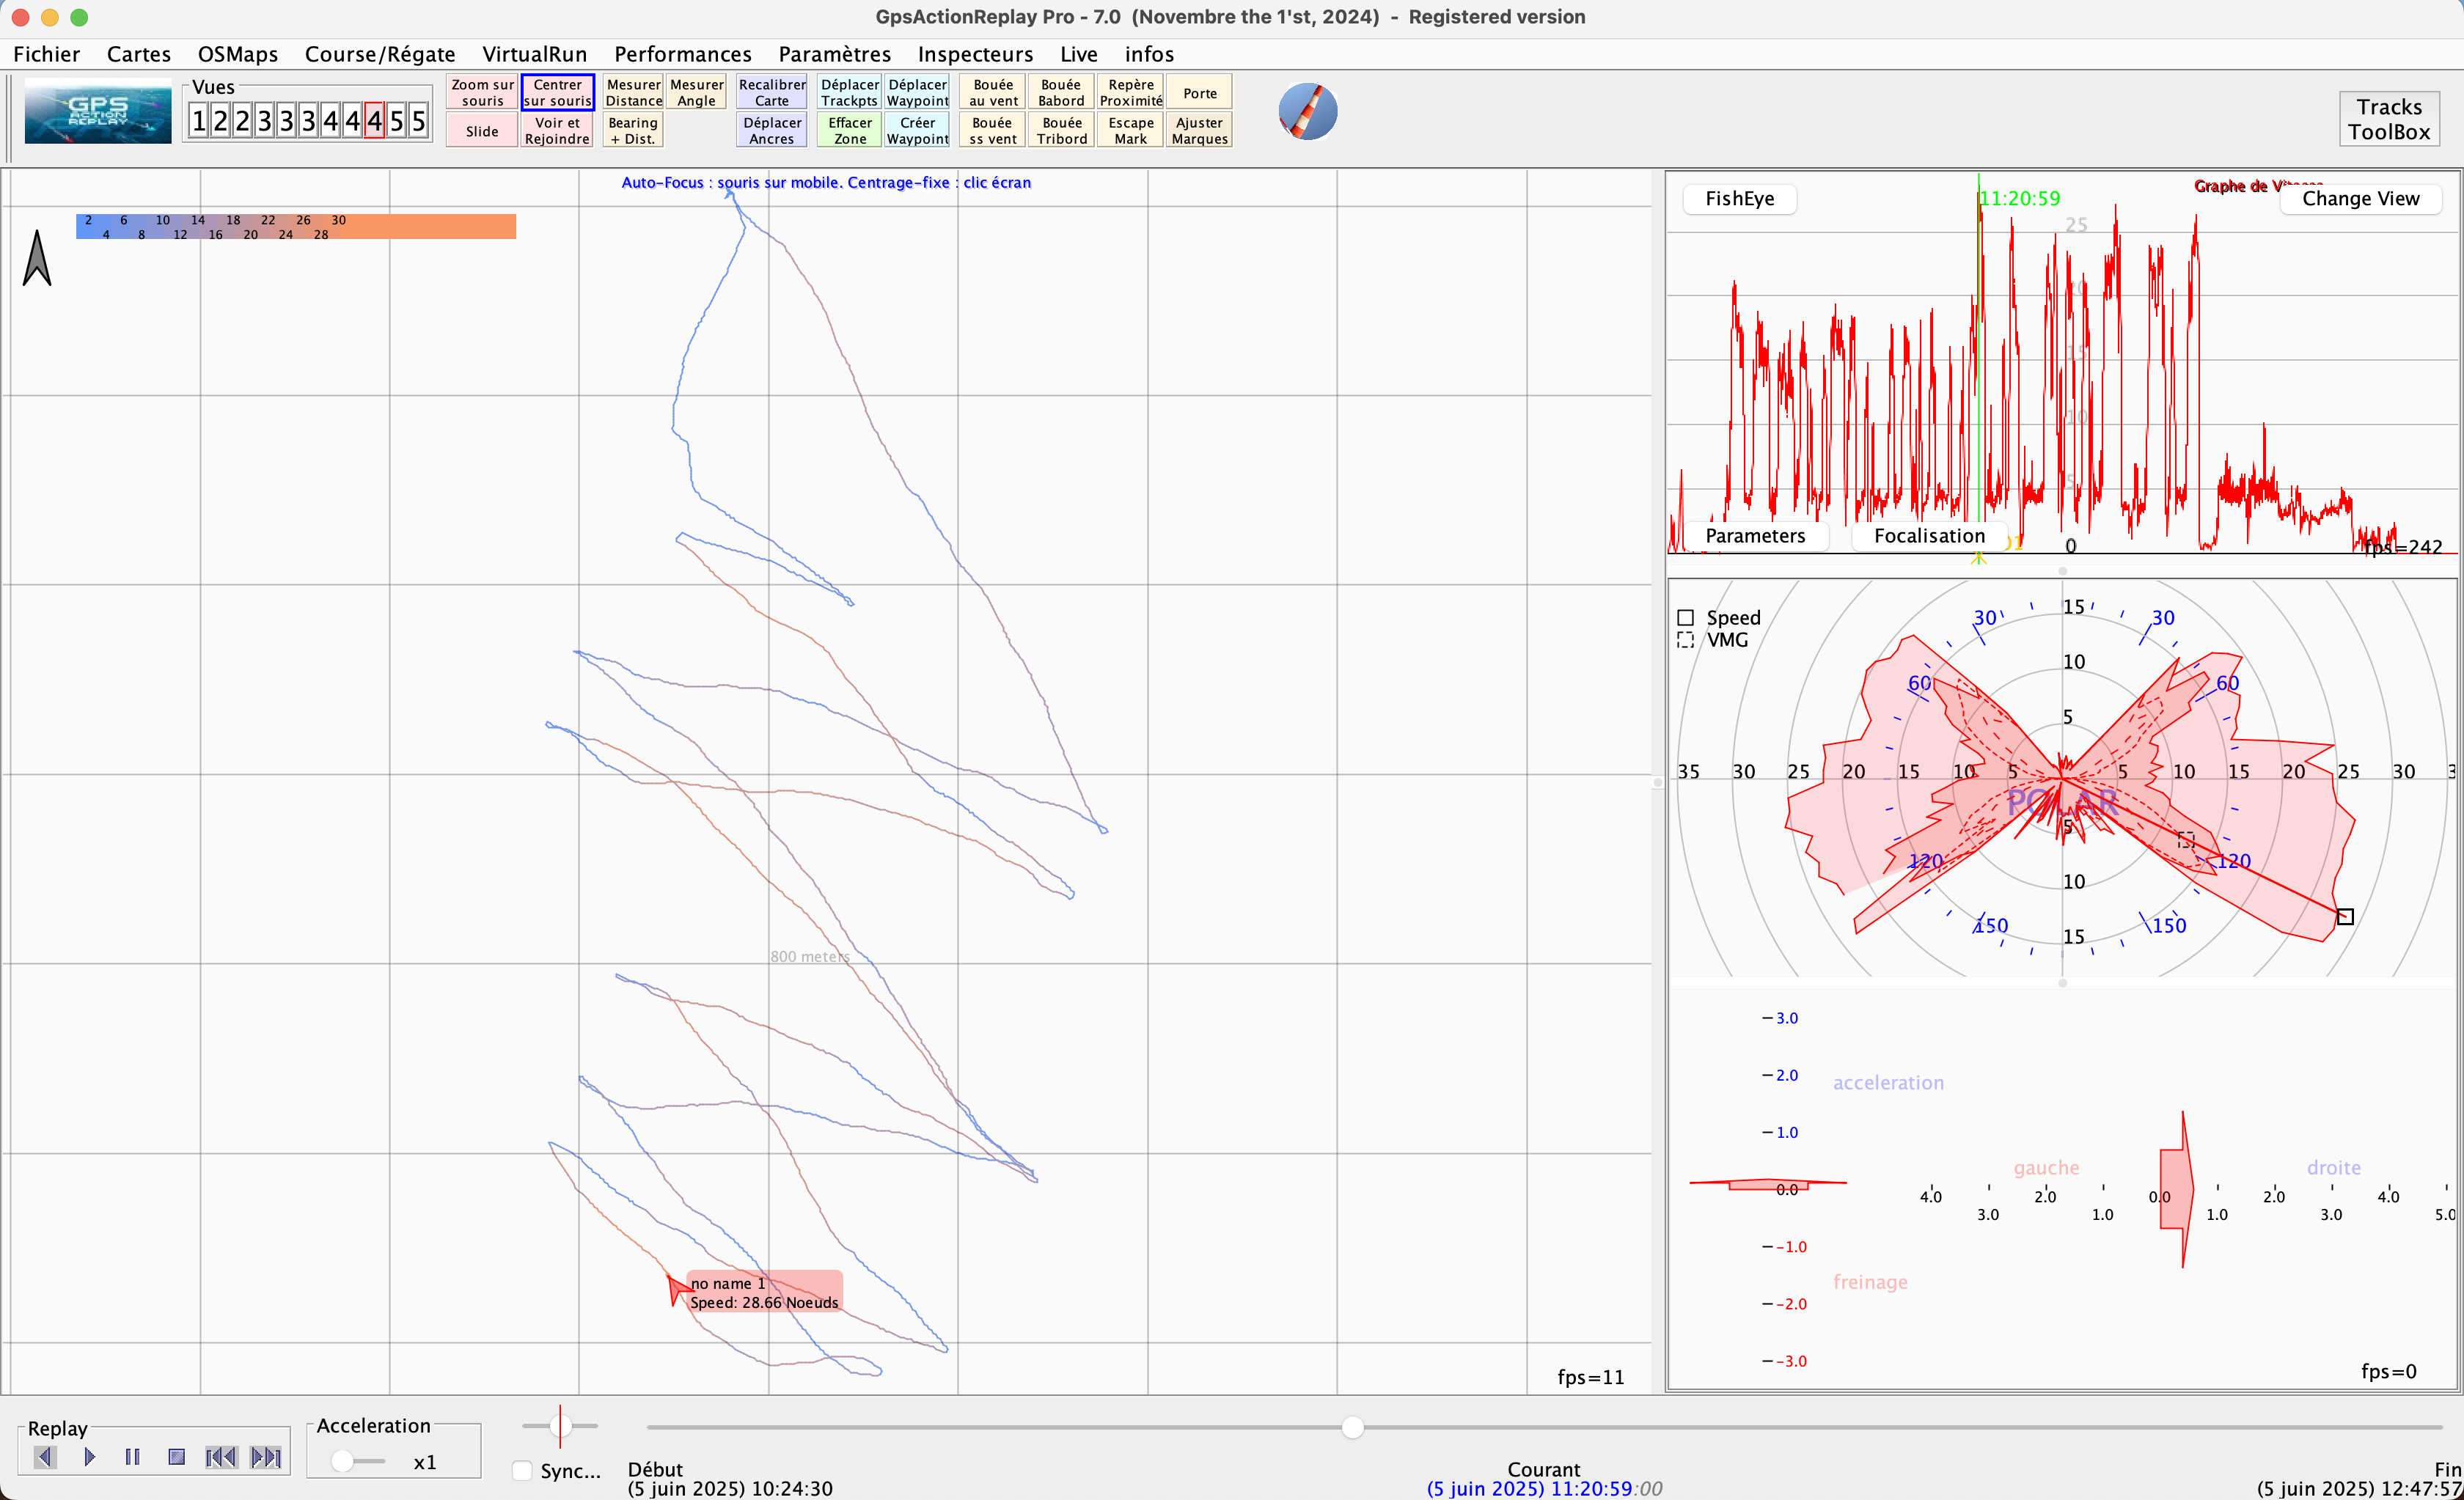The image size is (2464, 1500).
Task: Place a Bouée ss vent mark
Action: pyautogui.click(x=992, y=131)
